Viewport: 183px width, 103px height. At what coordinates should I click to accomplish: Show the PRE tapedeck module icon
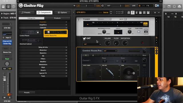(129, 13)
